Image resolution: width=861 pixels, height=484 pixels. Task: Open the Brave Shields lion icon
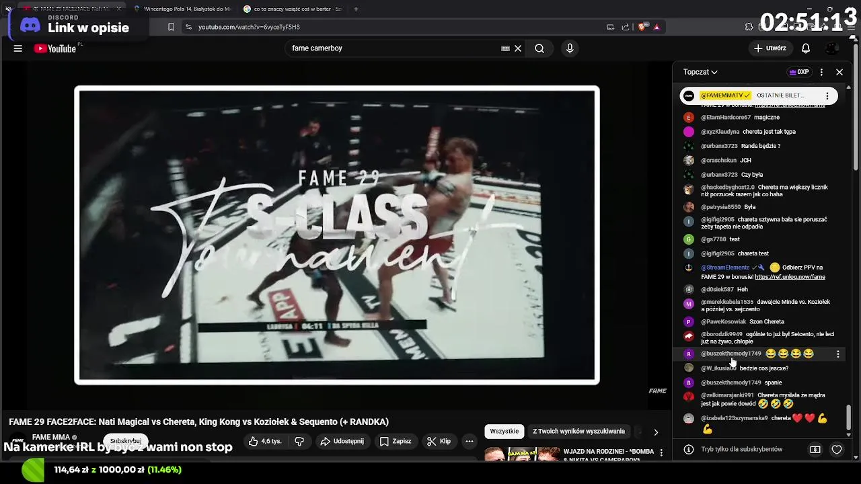pyautogui.click(x=642, y=27)
